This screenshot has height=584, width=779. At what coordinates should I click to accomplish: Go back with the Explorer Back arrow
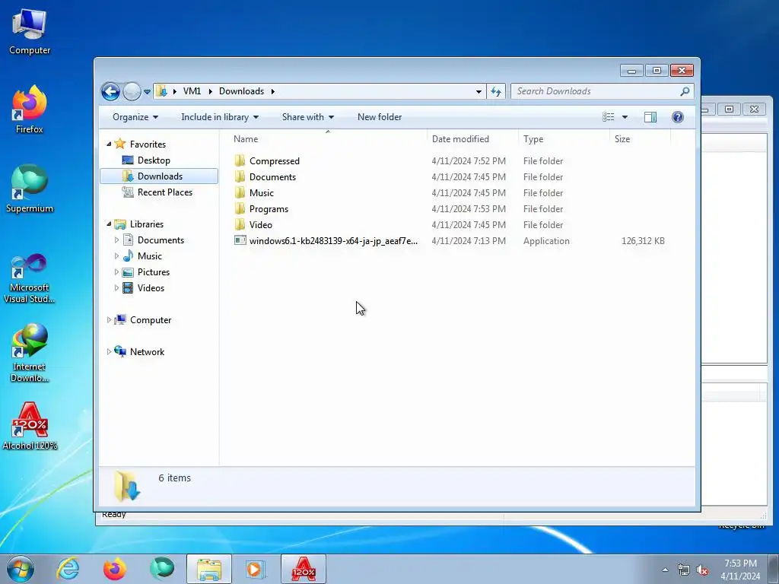(110, 91)
